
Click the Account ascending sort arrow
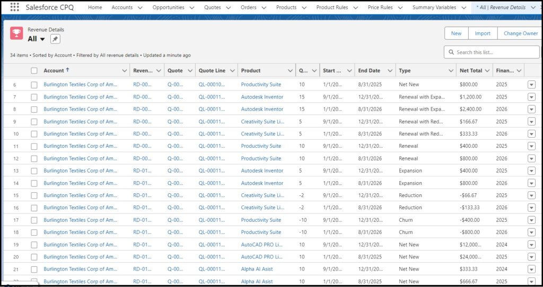pyautogui.click(x=67, y=70)
